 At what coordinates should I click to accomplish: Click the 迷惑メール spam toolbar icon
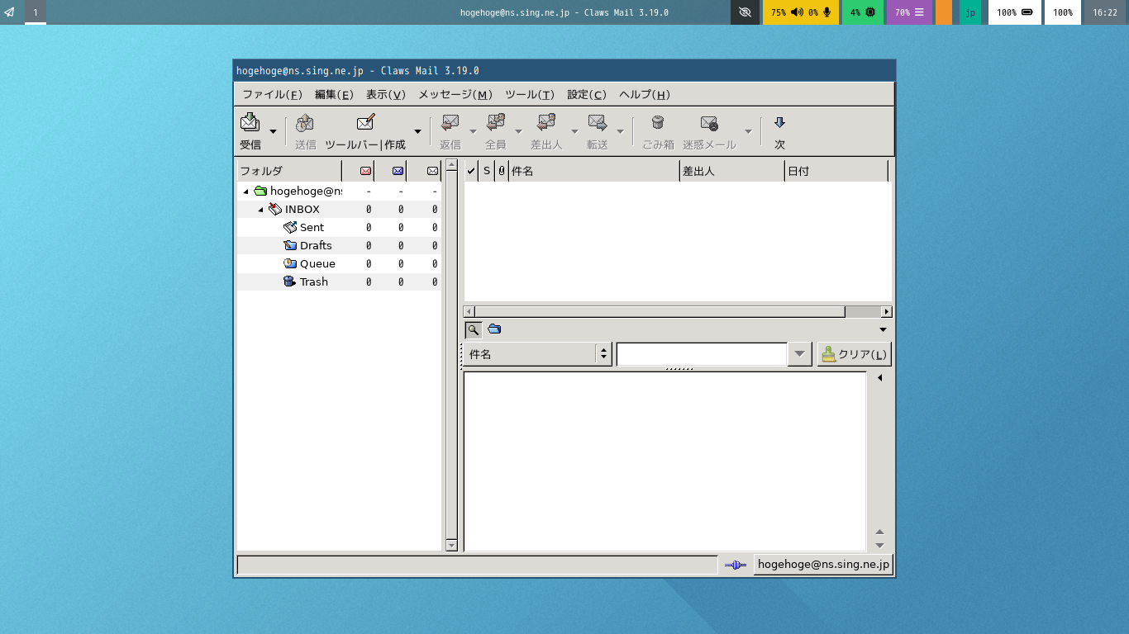pos(709,123)
